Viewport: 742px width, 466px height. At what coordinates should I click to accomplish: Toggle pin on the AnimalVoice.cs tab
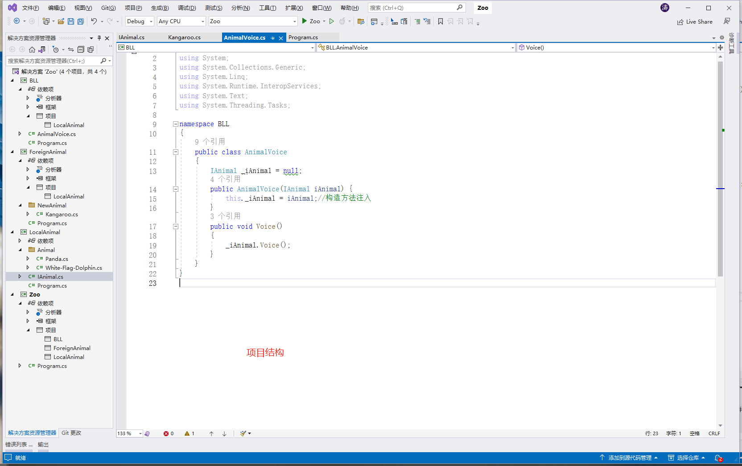tap(273, 38)
